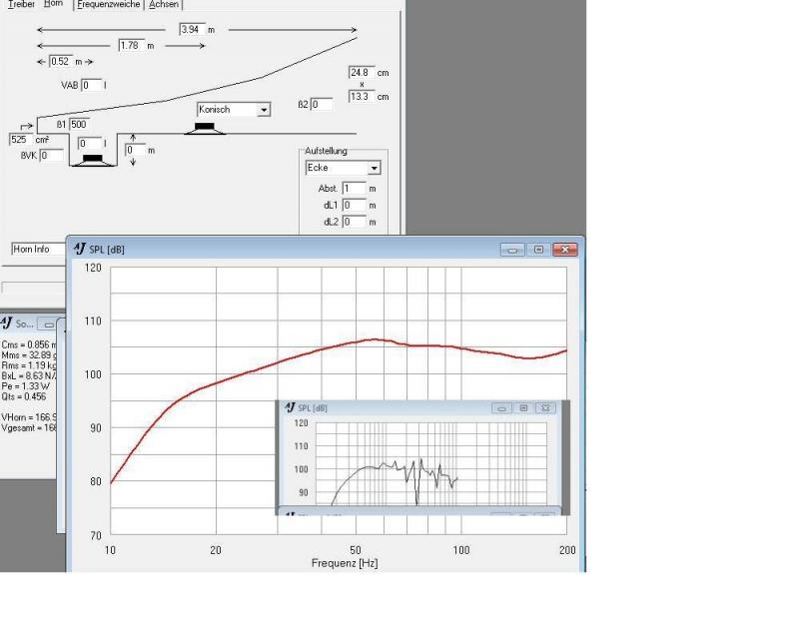Edit the 3.94 m horn length field
799x637 pixels.
tap(192, 30)
